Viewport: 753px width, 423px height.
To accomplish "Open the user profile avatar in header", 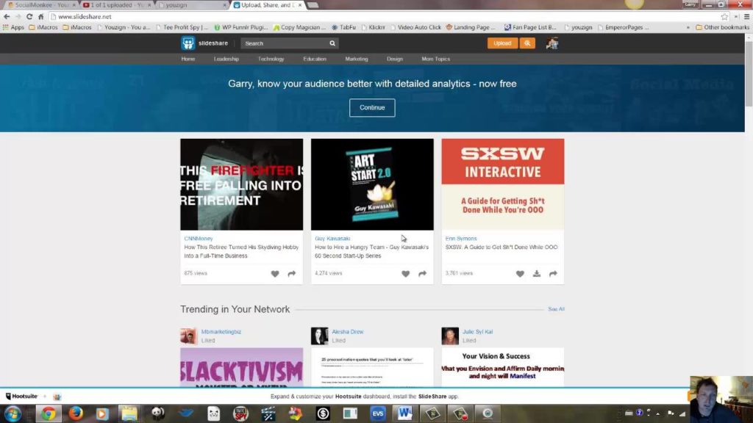I will tap(552, 43).
